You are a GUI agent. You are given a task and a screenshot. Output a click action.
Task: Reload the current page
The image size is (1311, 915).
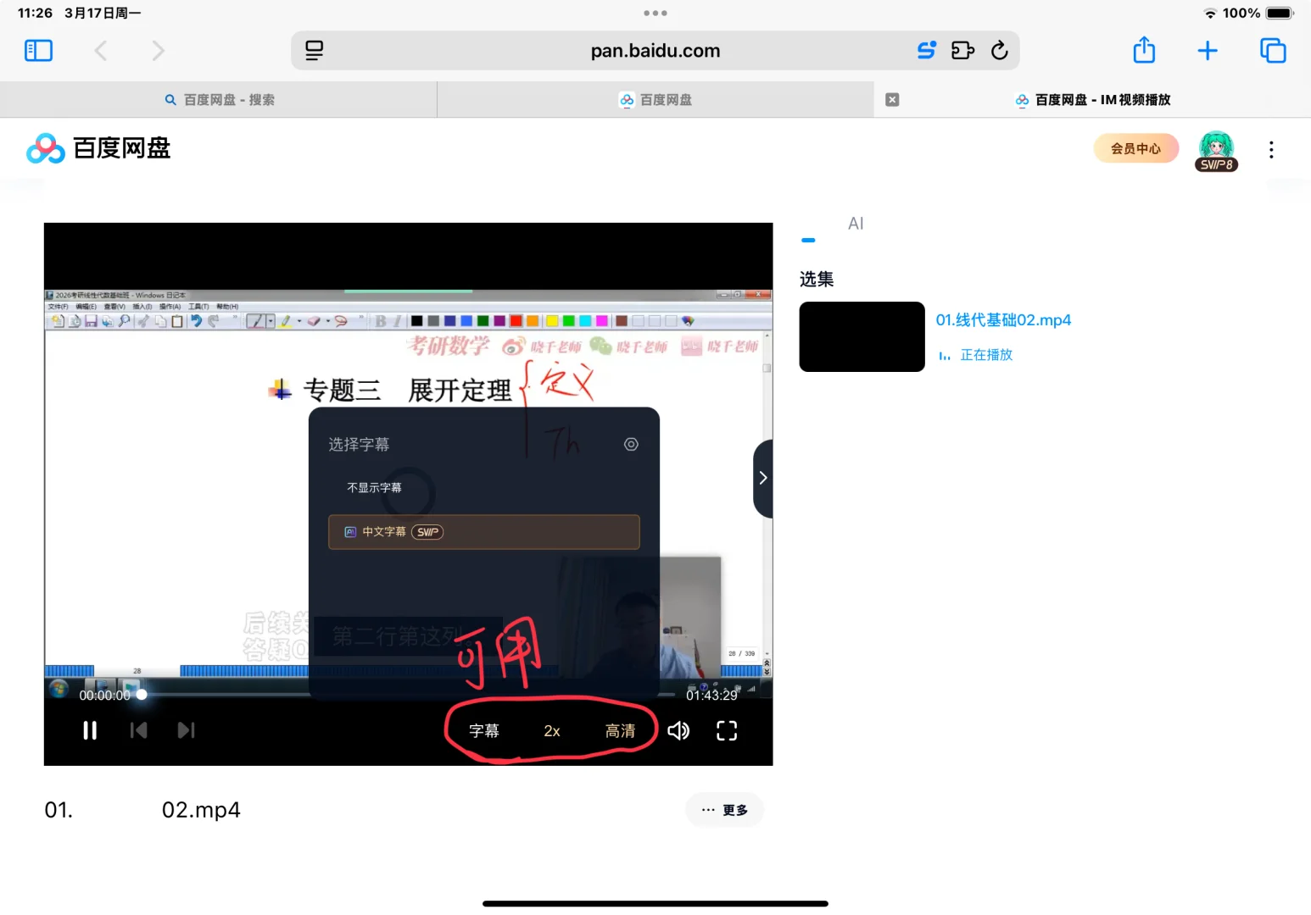(1000, 50)
